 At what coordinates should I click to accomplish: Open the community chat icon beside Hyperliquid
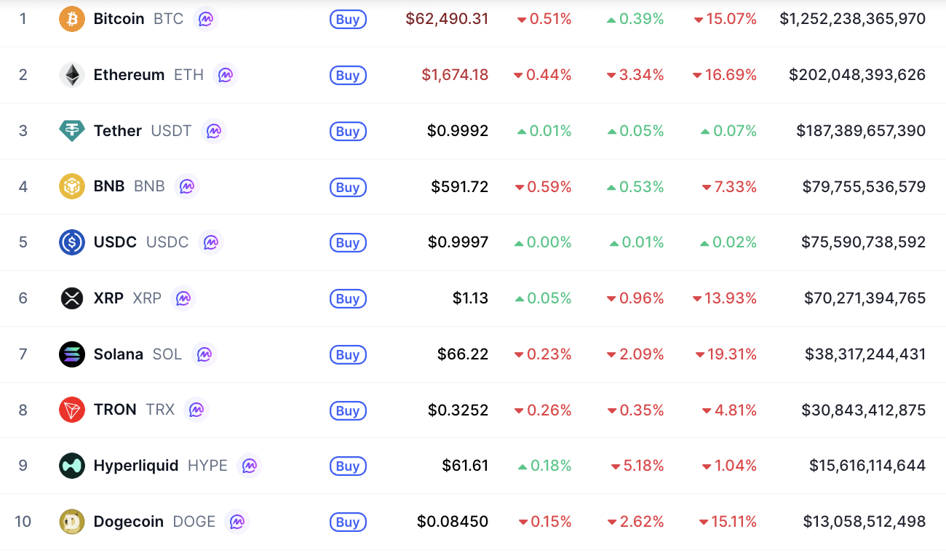tap(250, 466)
